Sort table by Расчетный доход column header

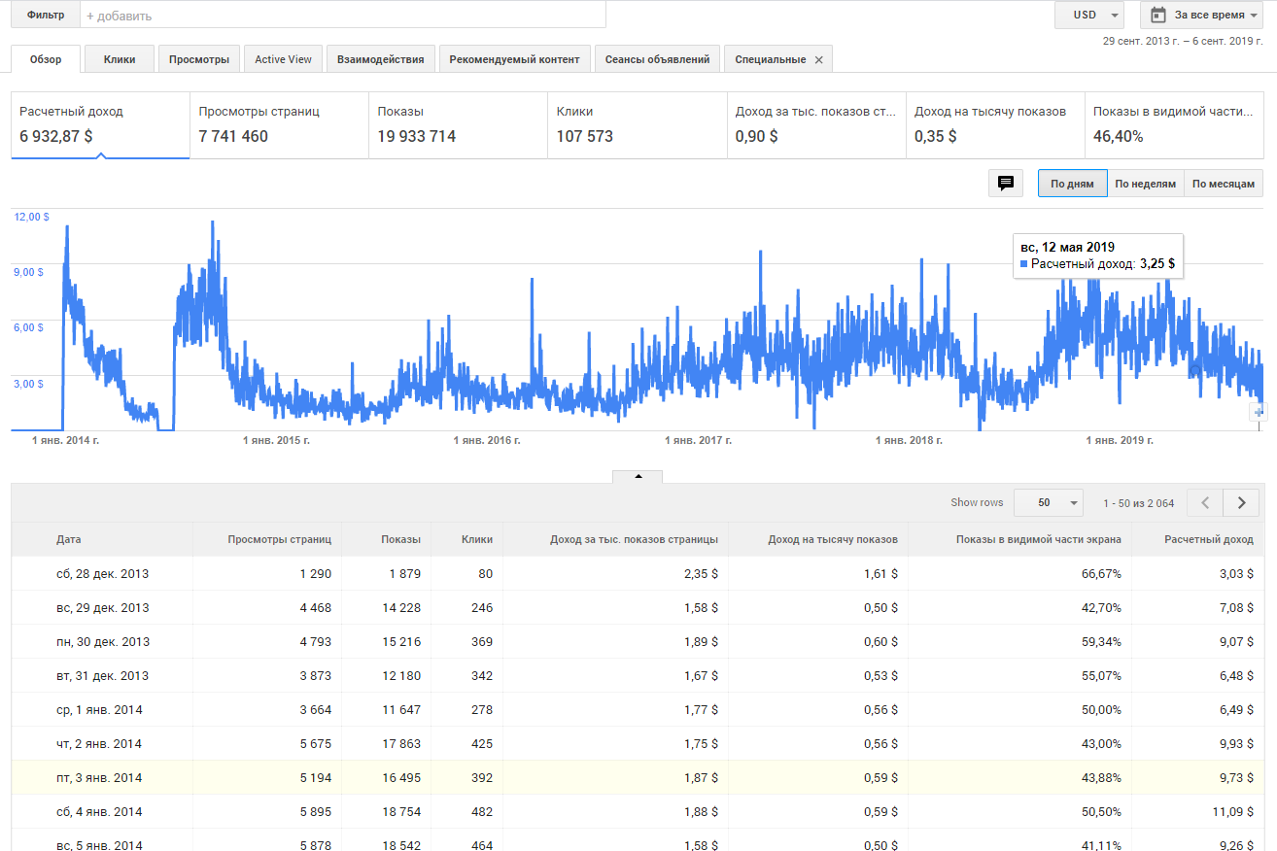(1208, 539)
